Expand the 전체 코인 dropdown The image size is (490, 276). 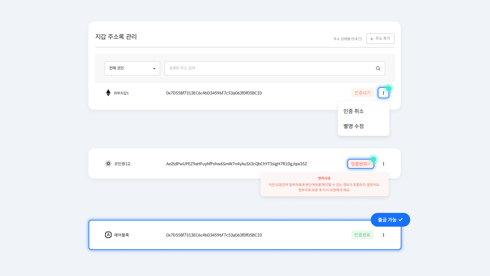[x=132, y=68]
